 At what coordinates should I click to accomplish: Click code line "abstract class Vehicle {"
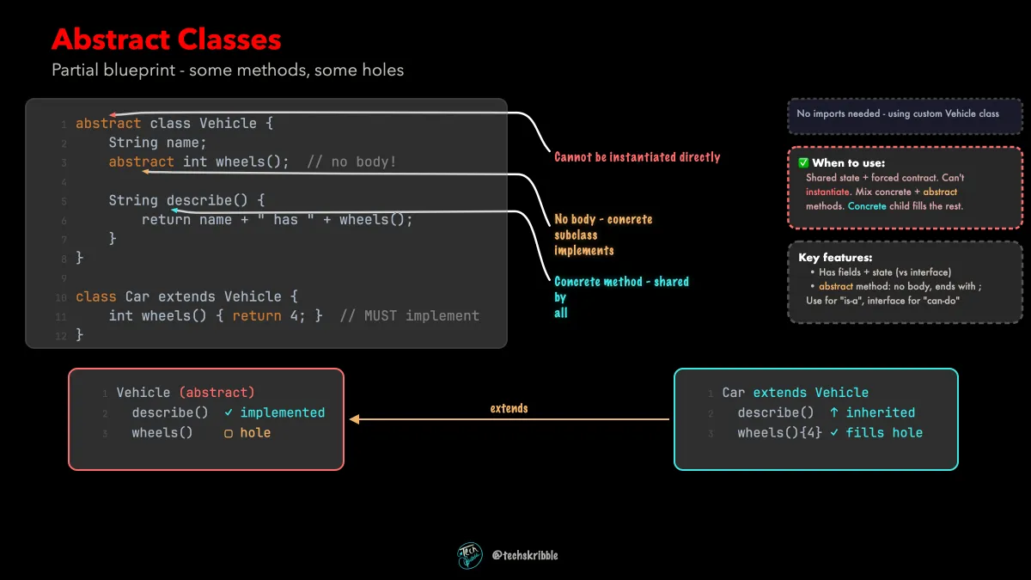[174, 123]
